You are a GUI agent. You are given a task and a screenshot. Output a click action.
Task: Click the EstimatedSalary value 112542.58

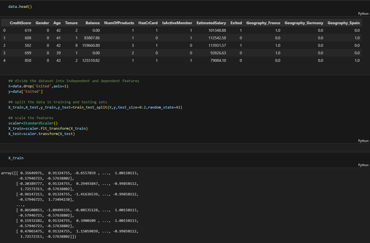tap(217, 38)
